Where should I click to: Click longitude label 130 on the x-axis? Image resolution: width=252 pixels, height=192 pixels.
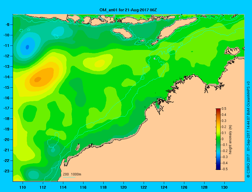pyautogui.click(x=224, y=187)
